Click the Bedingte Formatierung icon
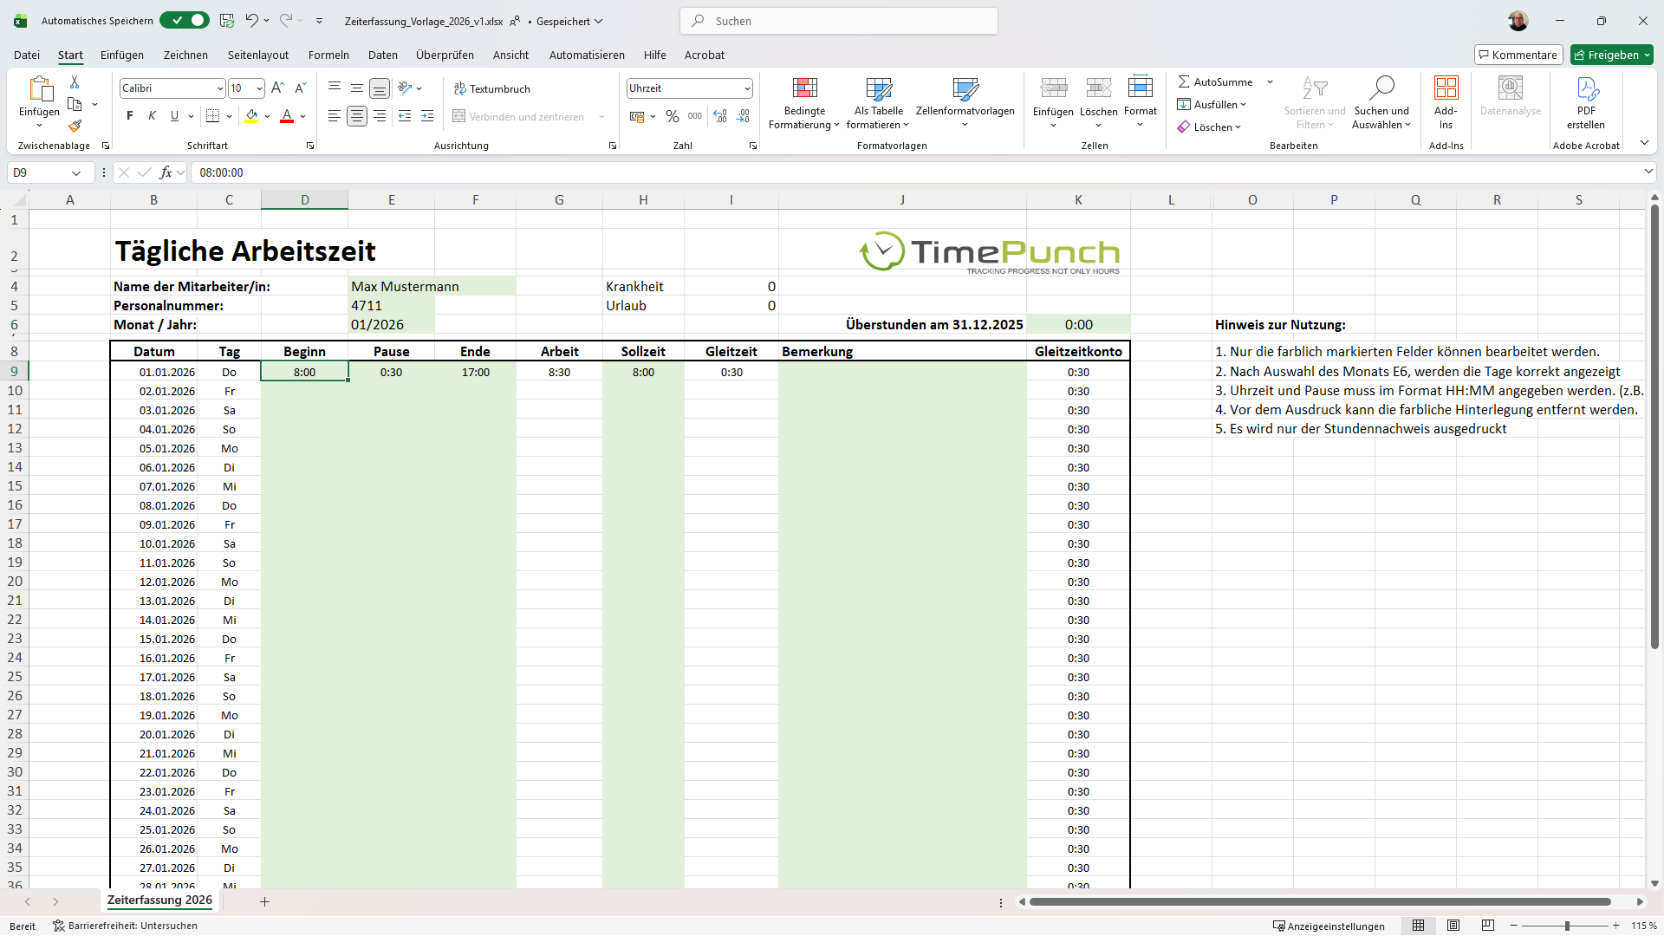 [804, 88]
